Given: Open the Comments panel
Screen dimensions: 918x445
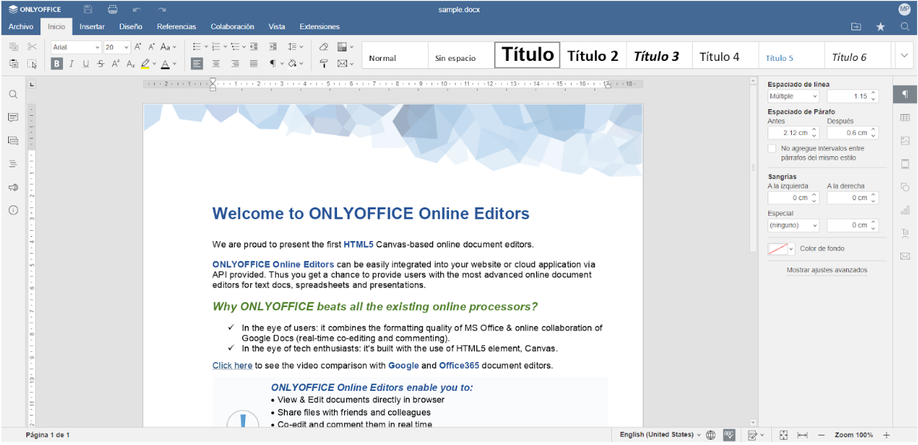Looking at the screenshot, I should 12,117.
